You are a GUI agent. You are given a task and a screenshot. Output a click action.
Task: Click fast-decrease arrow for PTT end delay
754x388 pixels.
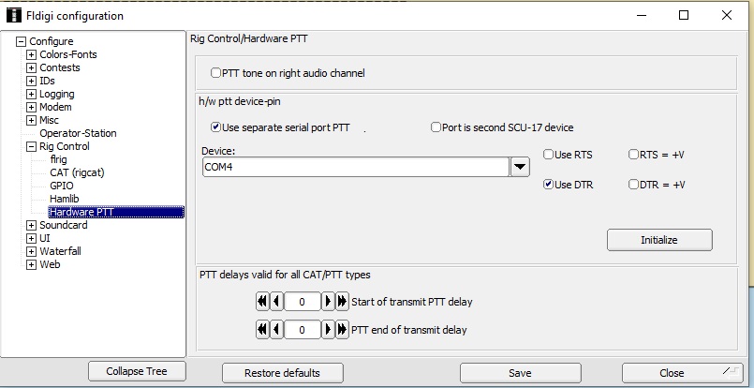262,330
